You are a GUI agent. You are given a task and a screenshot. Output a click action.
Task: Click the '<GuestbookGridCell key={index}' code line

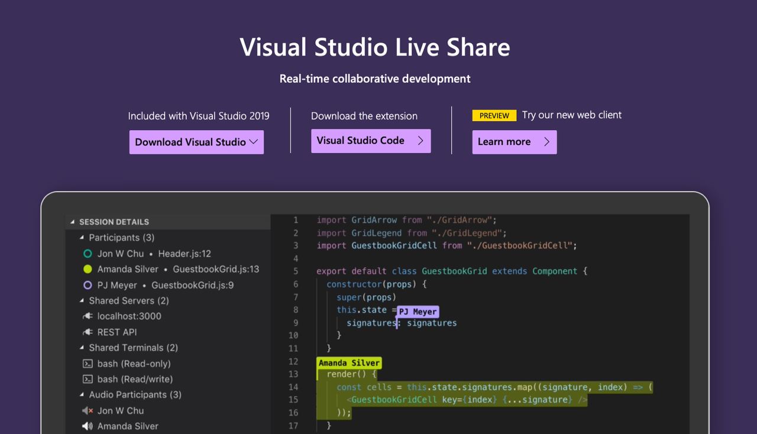point(467,400)
